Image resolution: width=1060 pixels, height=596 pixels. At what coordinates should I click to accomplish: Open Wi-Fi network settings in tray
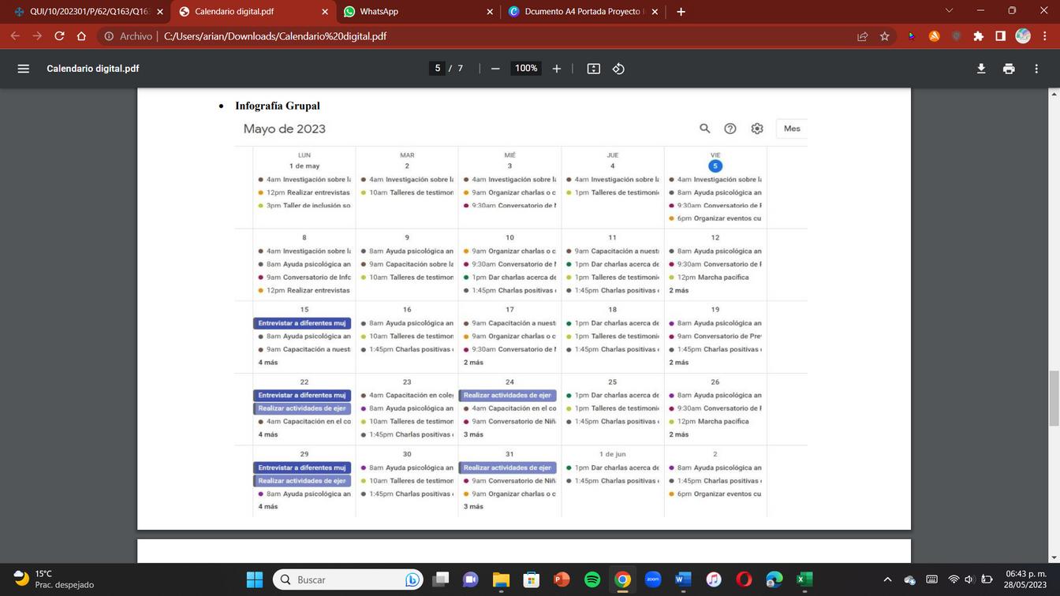pyautogui.click(x=954, y=579)
